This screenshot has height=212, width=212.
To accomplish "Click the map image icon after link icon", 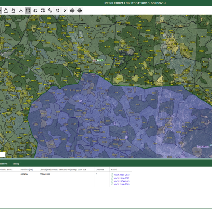I will (x=57, y=11).
